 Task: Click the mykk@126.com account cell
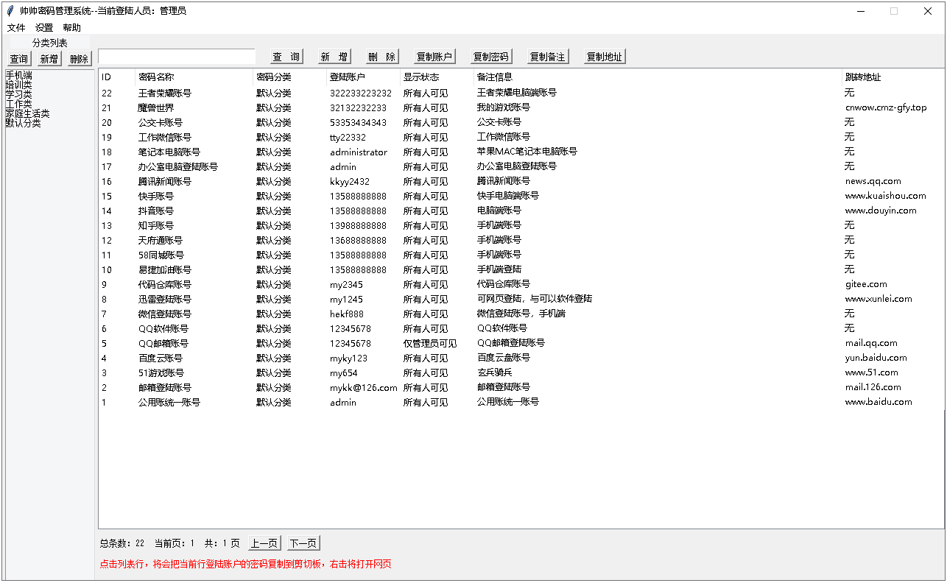coord(364,387)
